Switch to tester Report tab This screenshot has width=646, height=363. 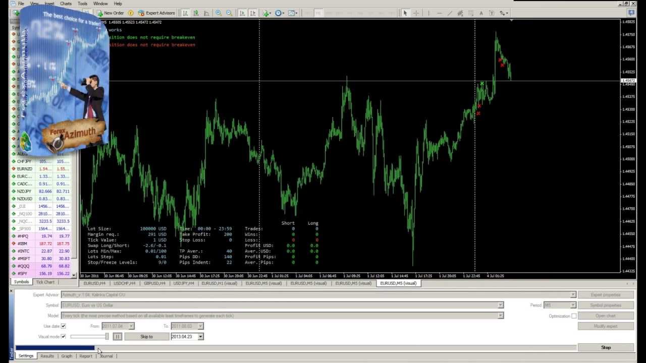[x=86, y=356]
